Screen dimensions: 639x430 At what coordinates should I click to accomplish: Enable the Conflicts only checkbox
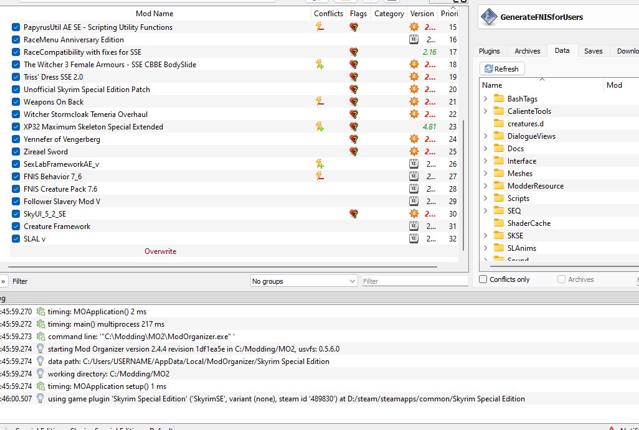[483, 279]
